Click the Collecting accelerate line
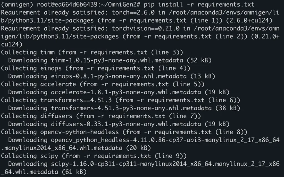Screen dimensions: 284x177 (103, 84)
